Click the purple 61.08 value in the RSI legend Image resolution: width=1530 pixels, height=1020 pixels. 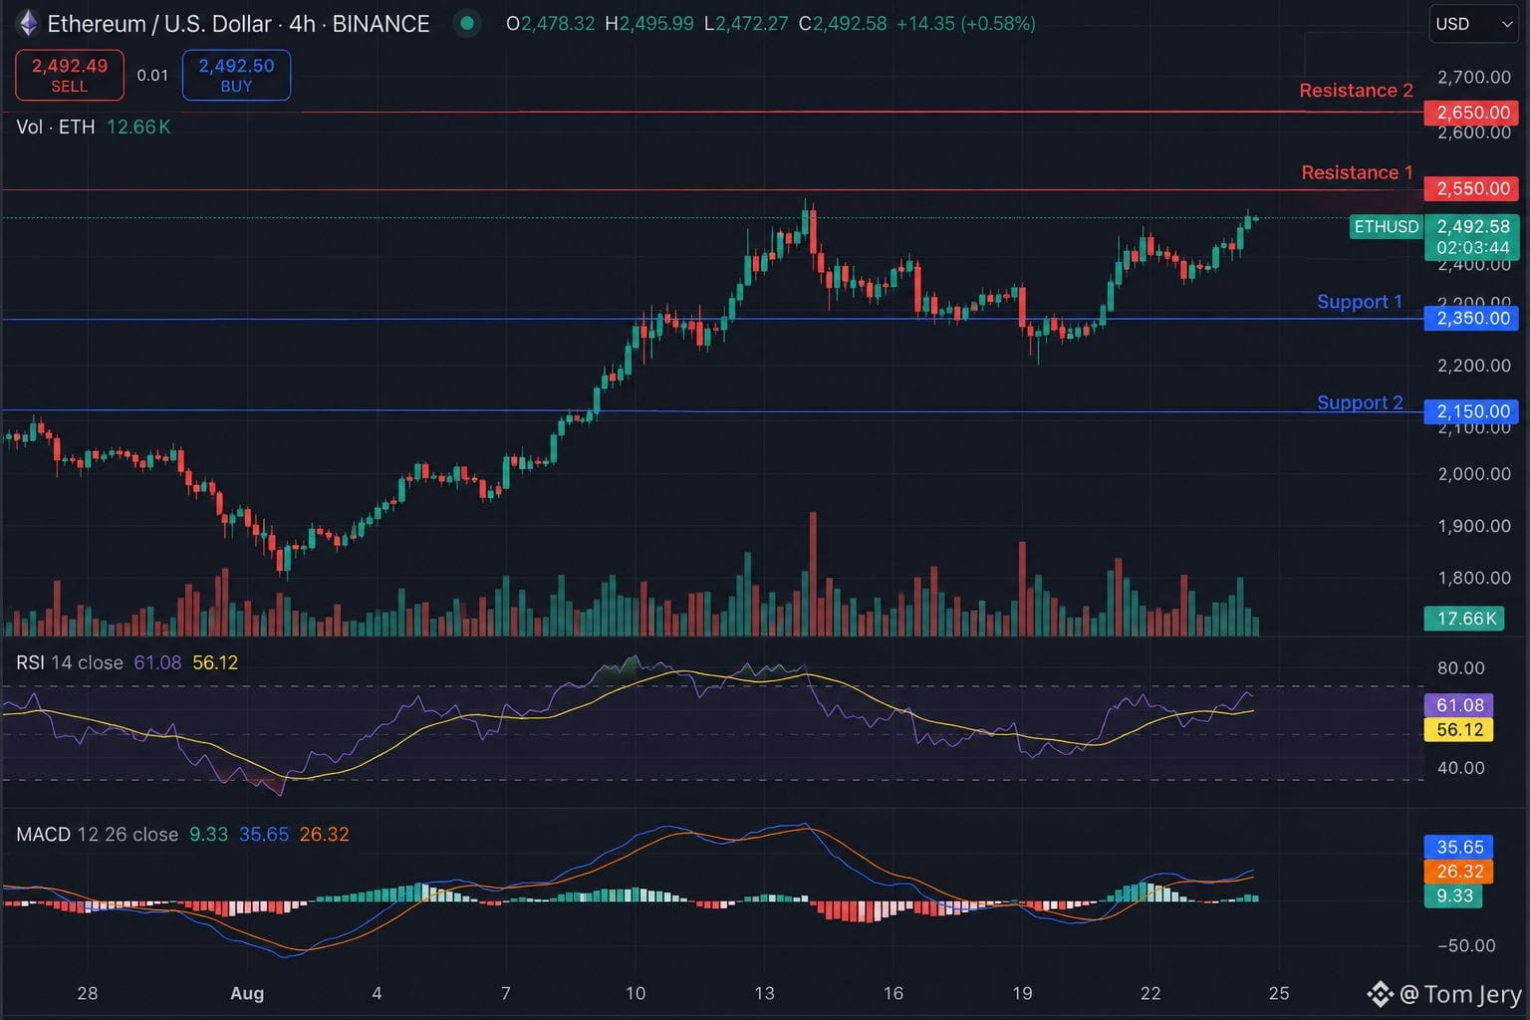click(157, 662)
